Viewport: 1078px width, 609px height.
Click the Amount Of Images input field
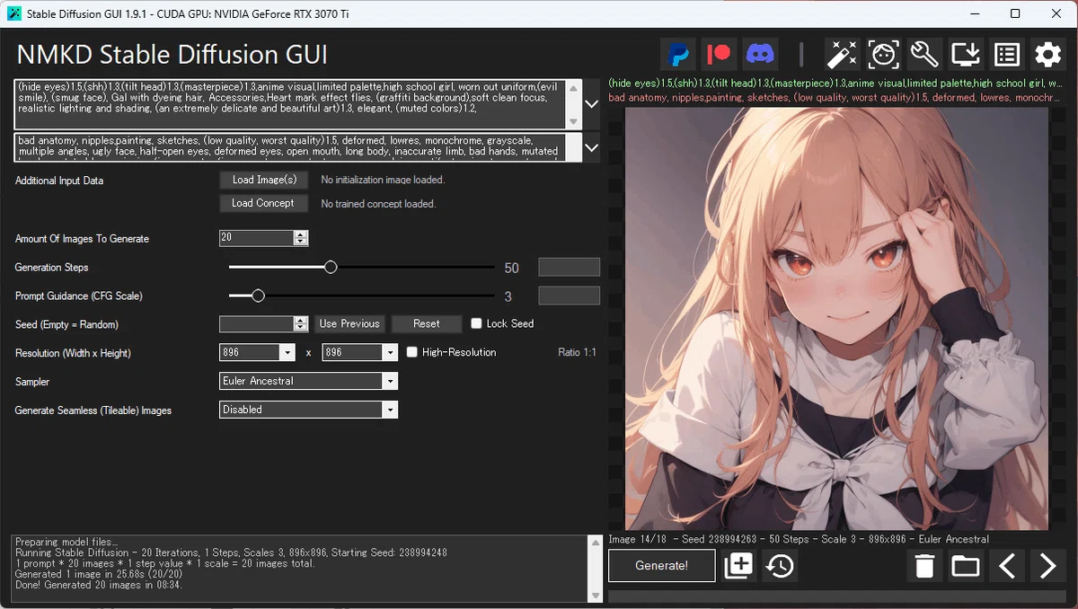[x=257, y=238]
